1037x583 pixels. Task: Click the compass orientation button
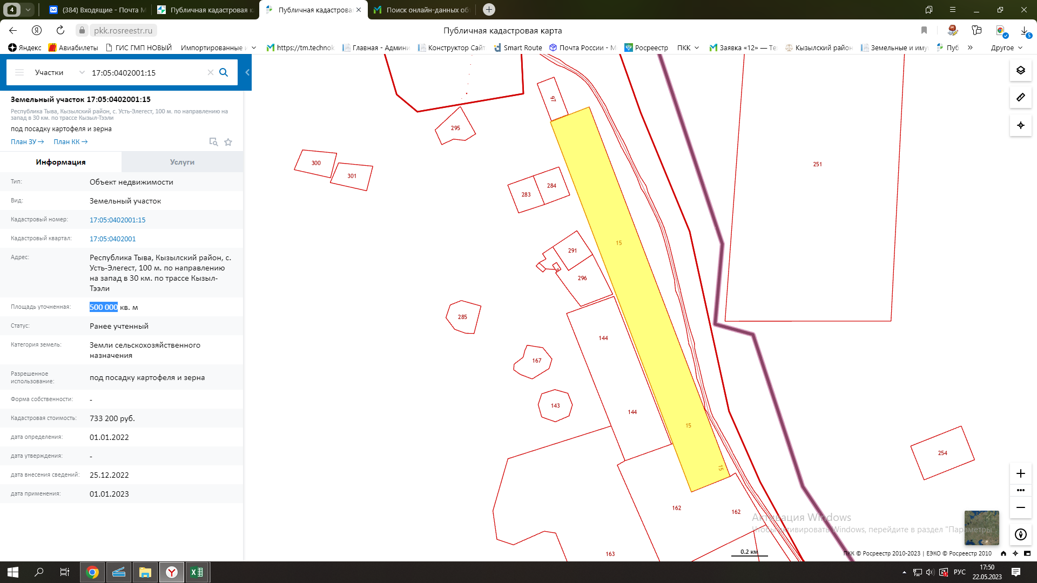click(1020, 534)
